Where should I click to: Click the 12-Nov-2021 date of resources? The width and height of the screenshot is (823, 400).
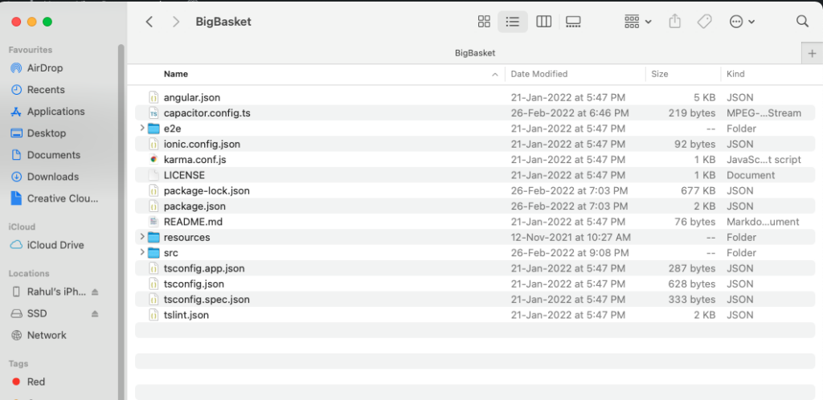point(571,238)
